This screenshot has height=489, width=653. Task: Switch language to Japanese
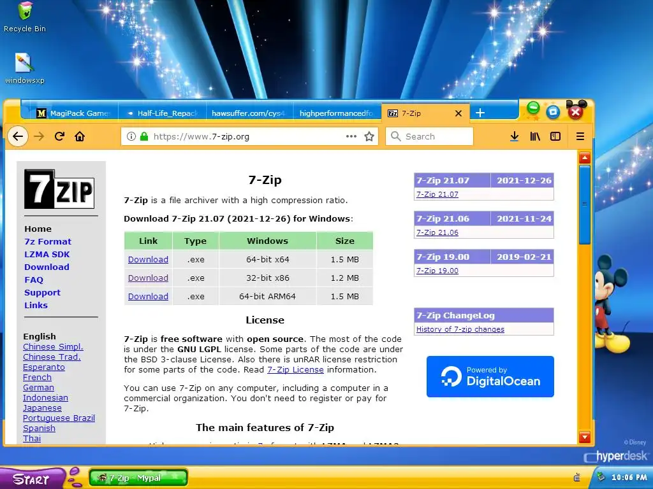(42, 408)
